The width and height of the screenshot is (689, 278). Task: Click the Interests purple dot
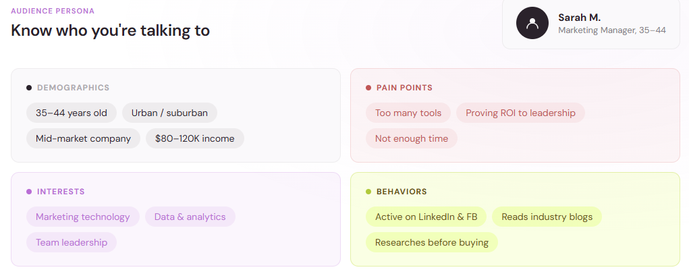tap(29, 192)
